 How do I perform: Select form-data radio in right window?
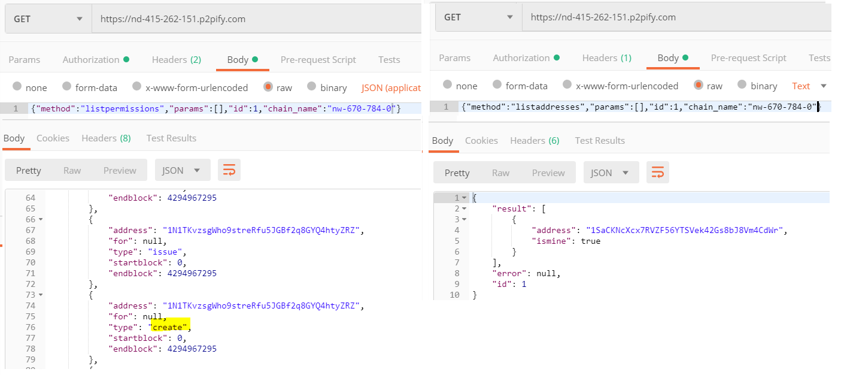497,85
